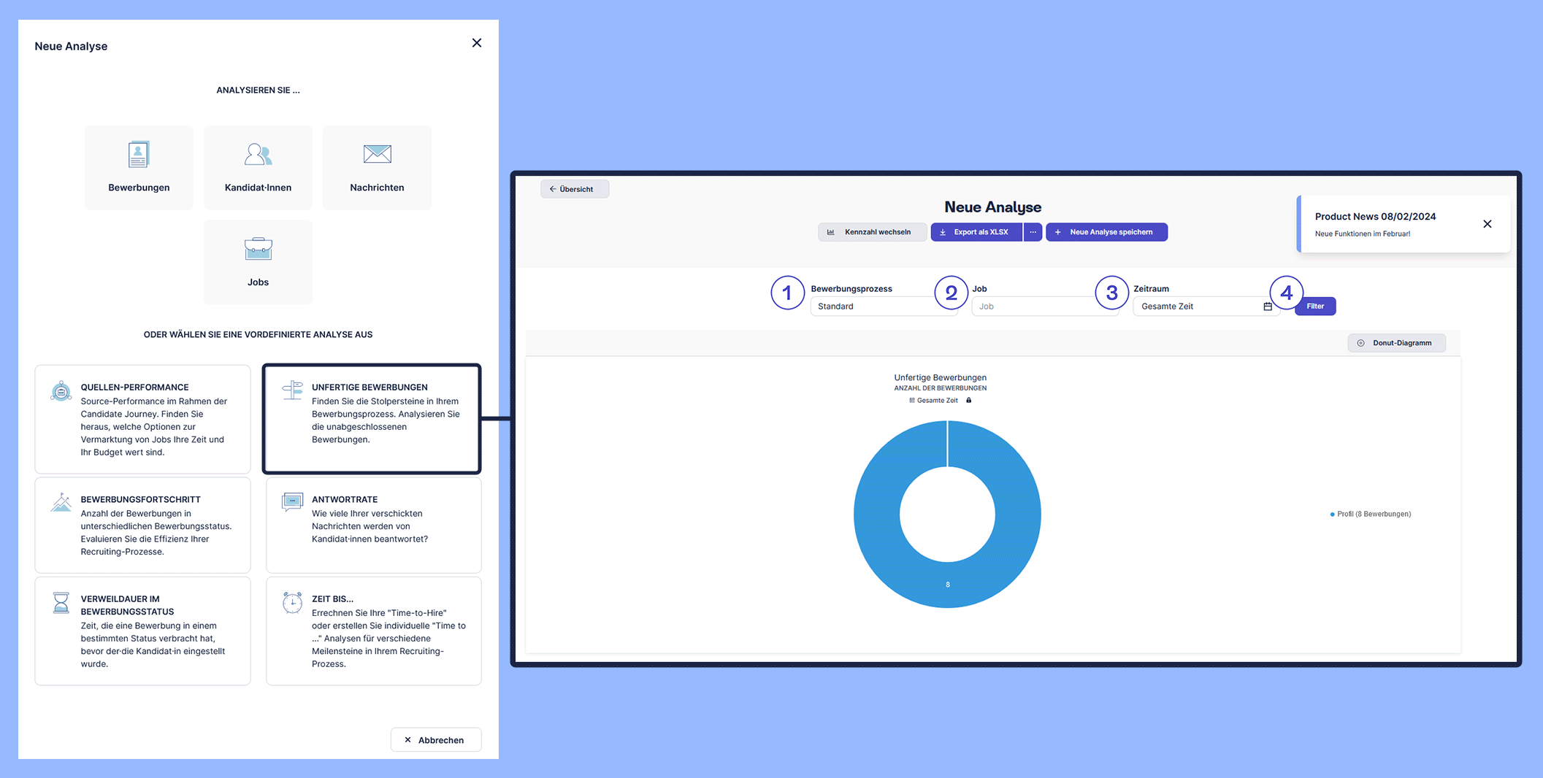Open the Verweildauer im Bewerbungsstatus hourglass card
This screenshot has width=1543, height=778.
click(142, 631)
